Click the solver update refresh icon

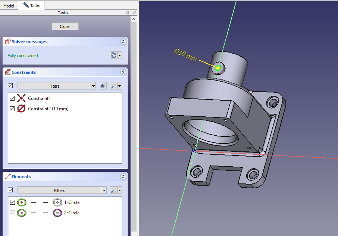click(113, 55)
